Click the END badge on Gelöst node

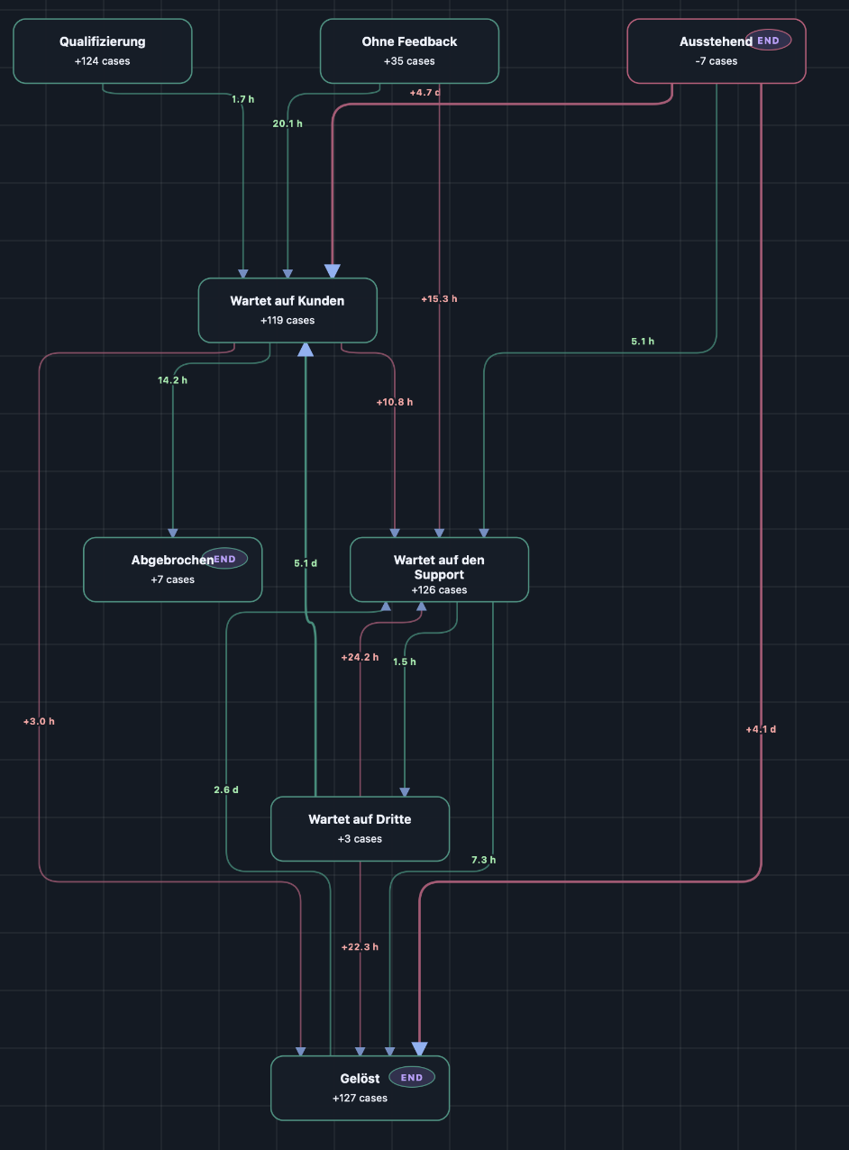(412, 1077)
